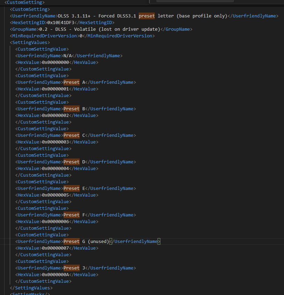Click the hex value 0x00000003
284x295 pixels.
point(56,142)
